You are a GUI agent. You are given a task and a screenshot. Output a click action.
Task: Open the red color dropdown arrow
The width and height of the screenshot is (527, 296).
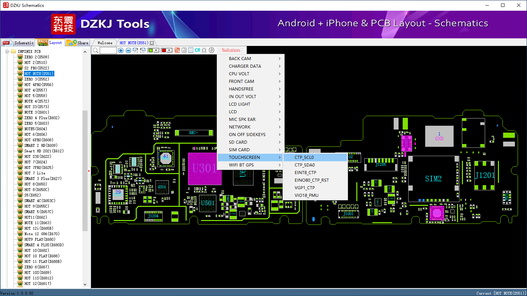[x=170, y=50]
